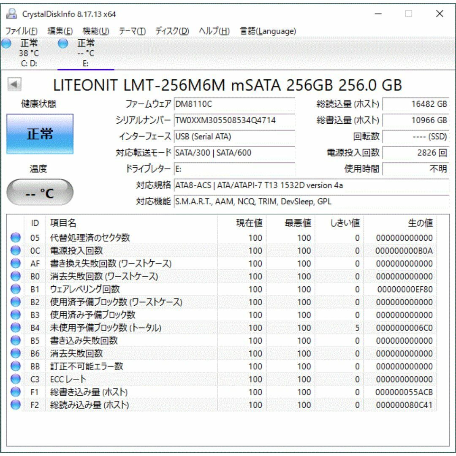Click threshold value 5 in B4 row
Screen dimensions: 456x456
(357, 328)
